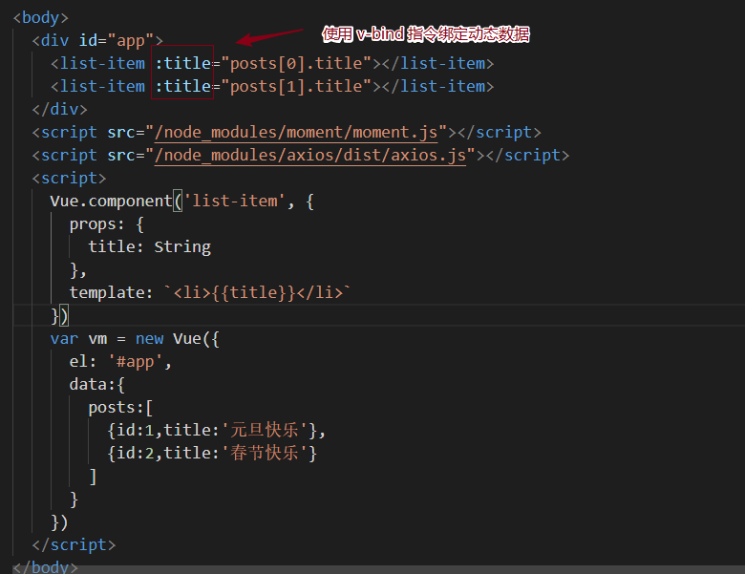Click the closing </script> tag
Image resolution: width=745 pixels, height=574 pixels.
74,544
